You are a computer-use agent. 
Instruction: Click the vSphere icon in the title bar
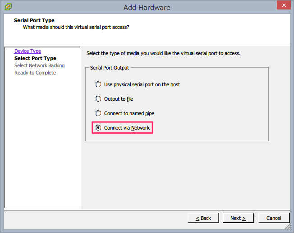[8, 7]
